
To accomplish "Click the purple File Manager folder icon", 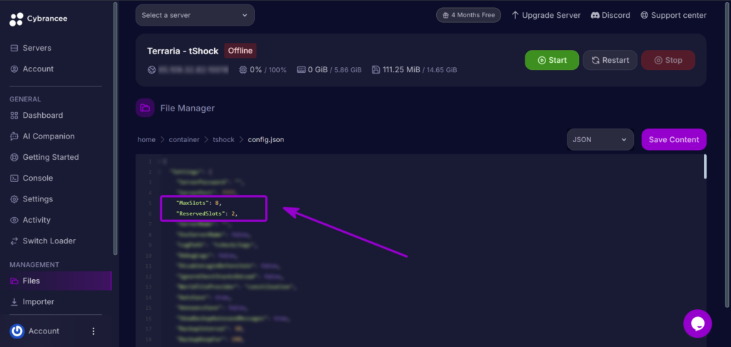I will click(x=145, y=109).
